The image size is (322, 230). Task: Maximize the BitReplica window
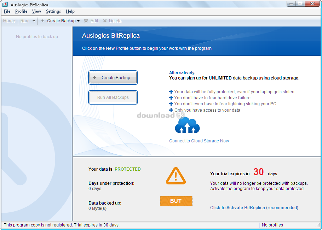pos(300,4)
